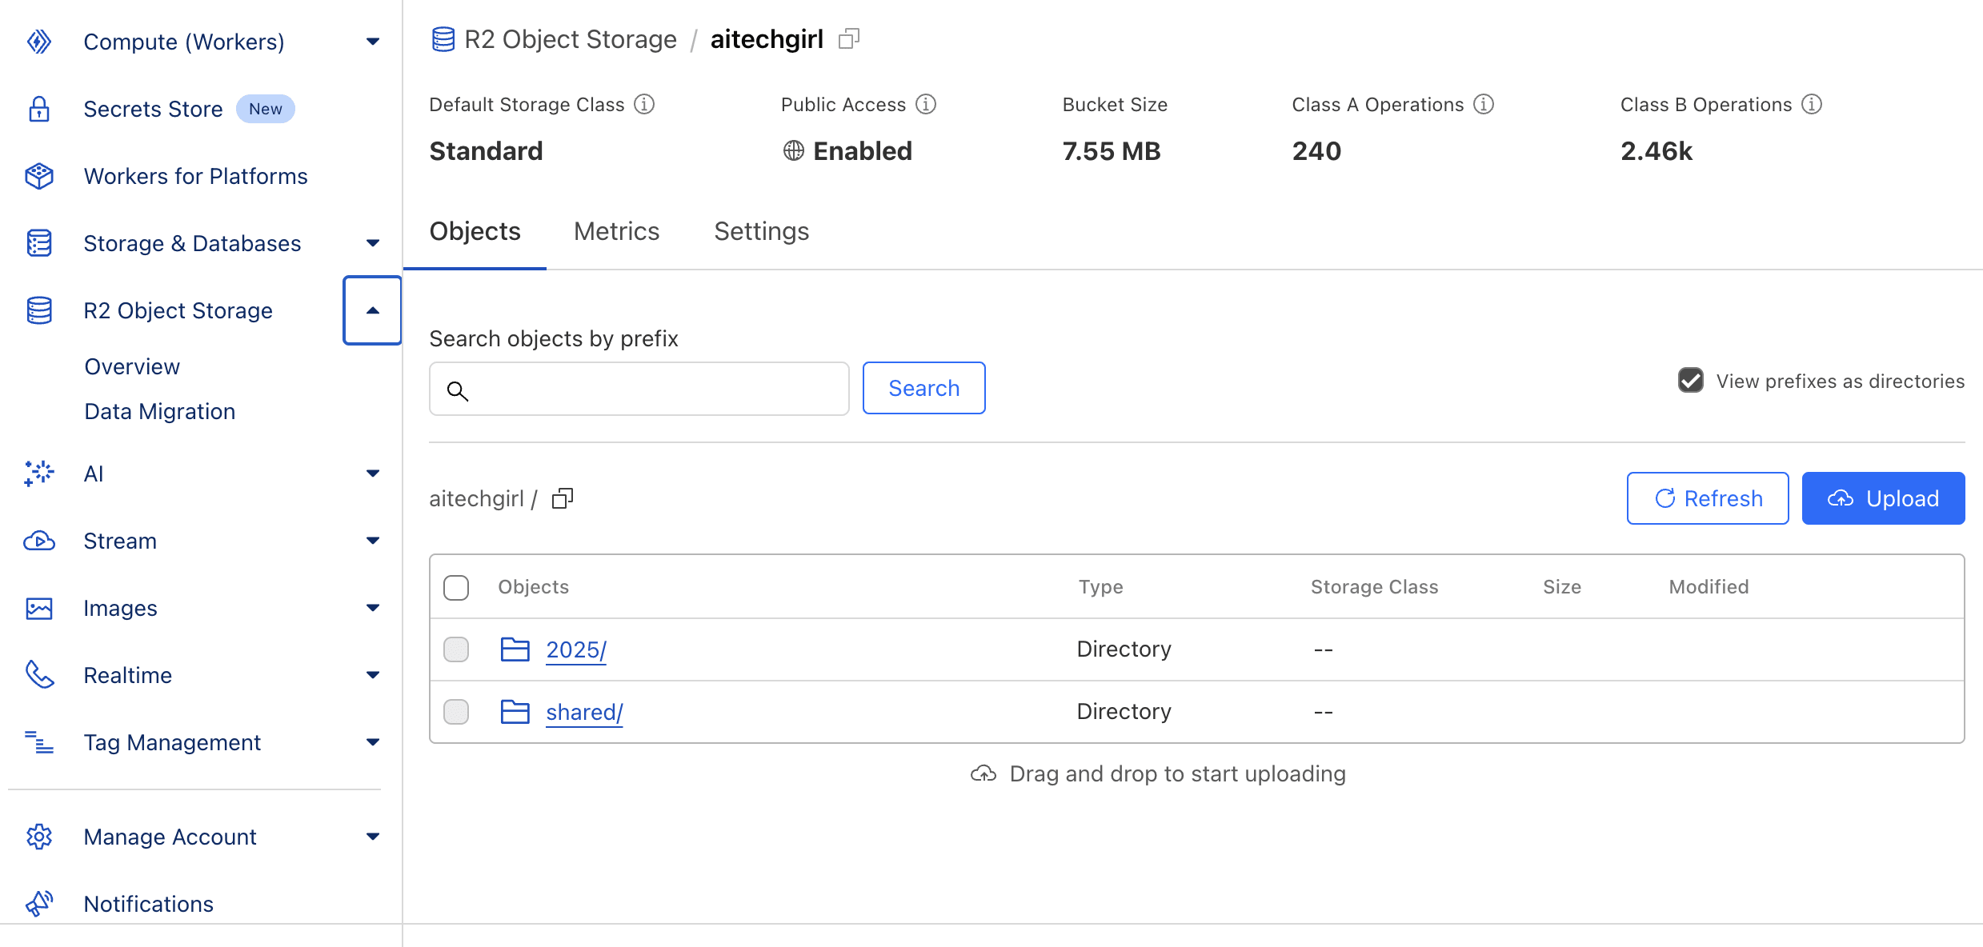Select the 2025/ row checkbox
This screenshot has width=1983, height=947.
pyautogui.click(x=456, y=649)
